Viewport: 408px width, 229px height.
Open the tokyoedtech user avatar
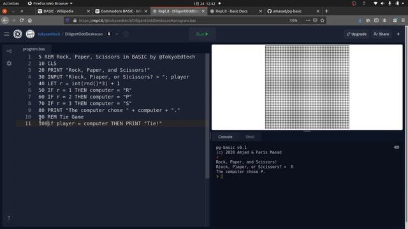(30, 34)
